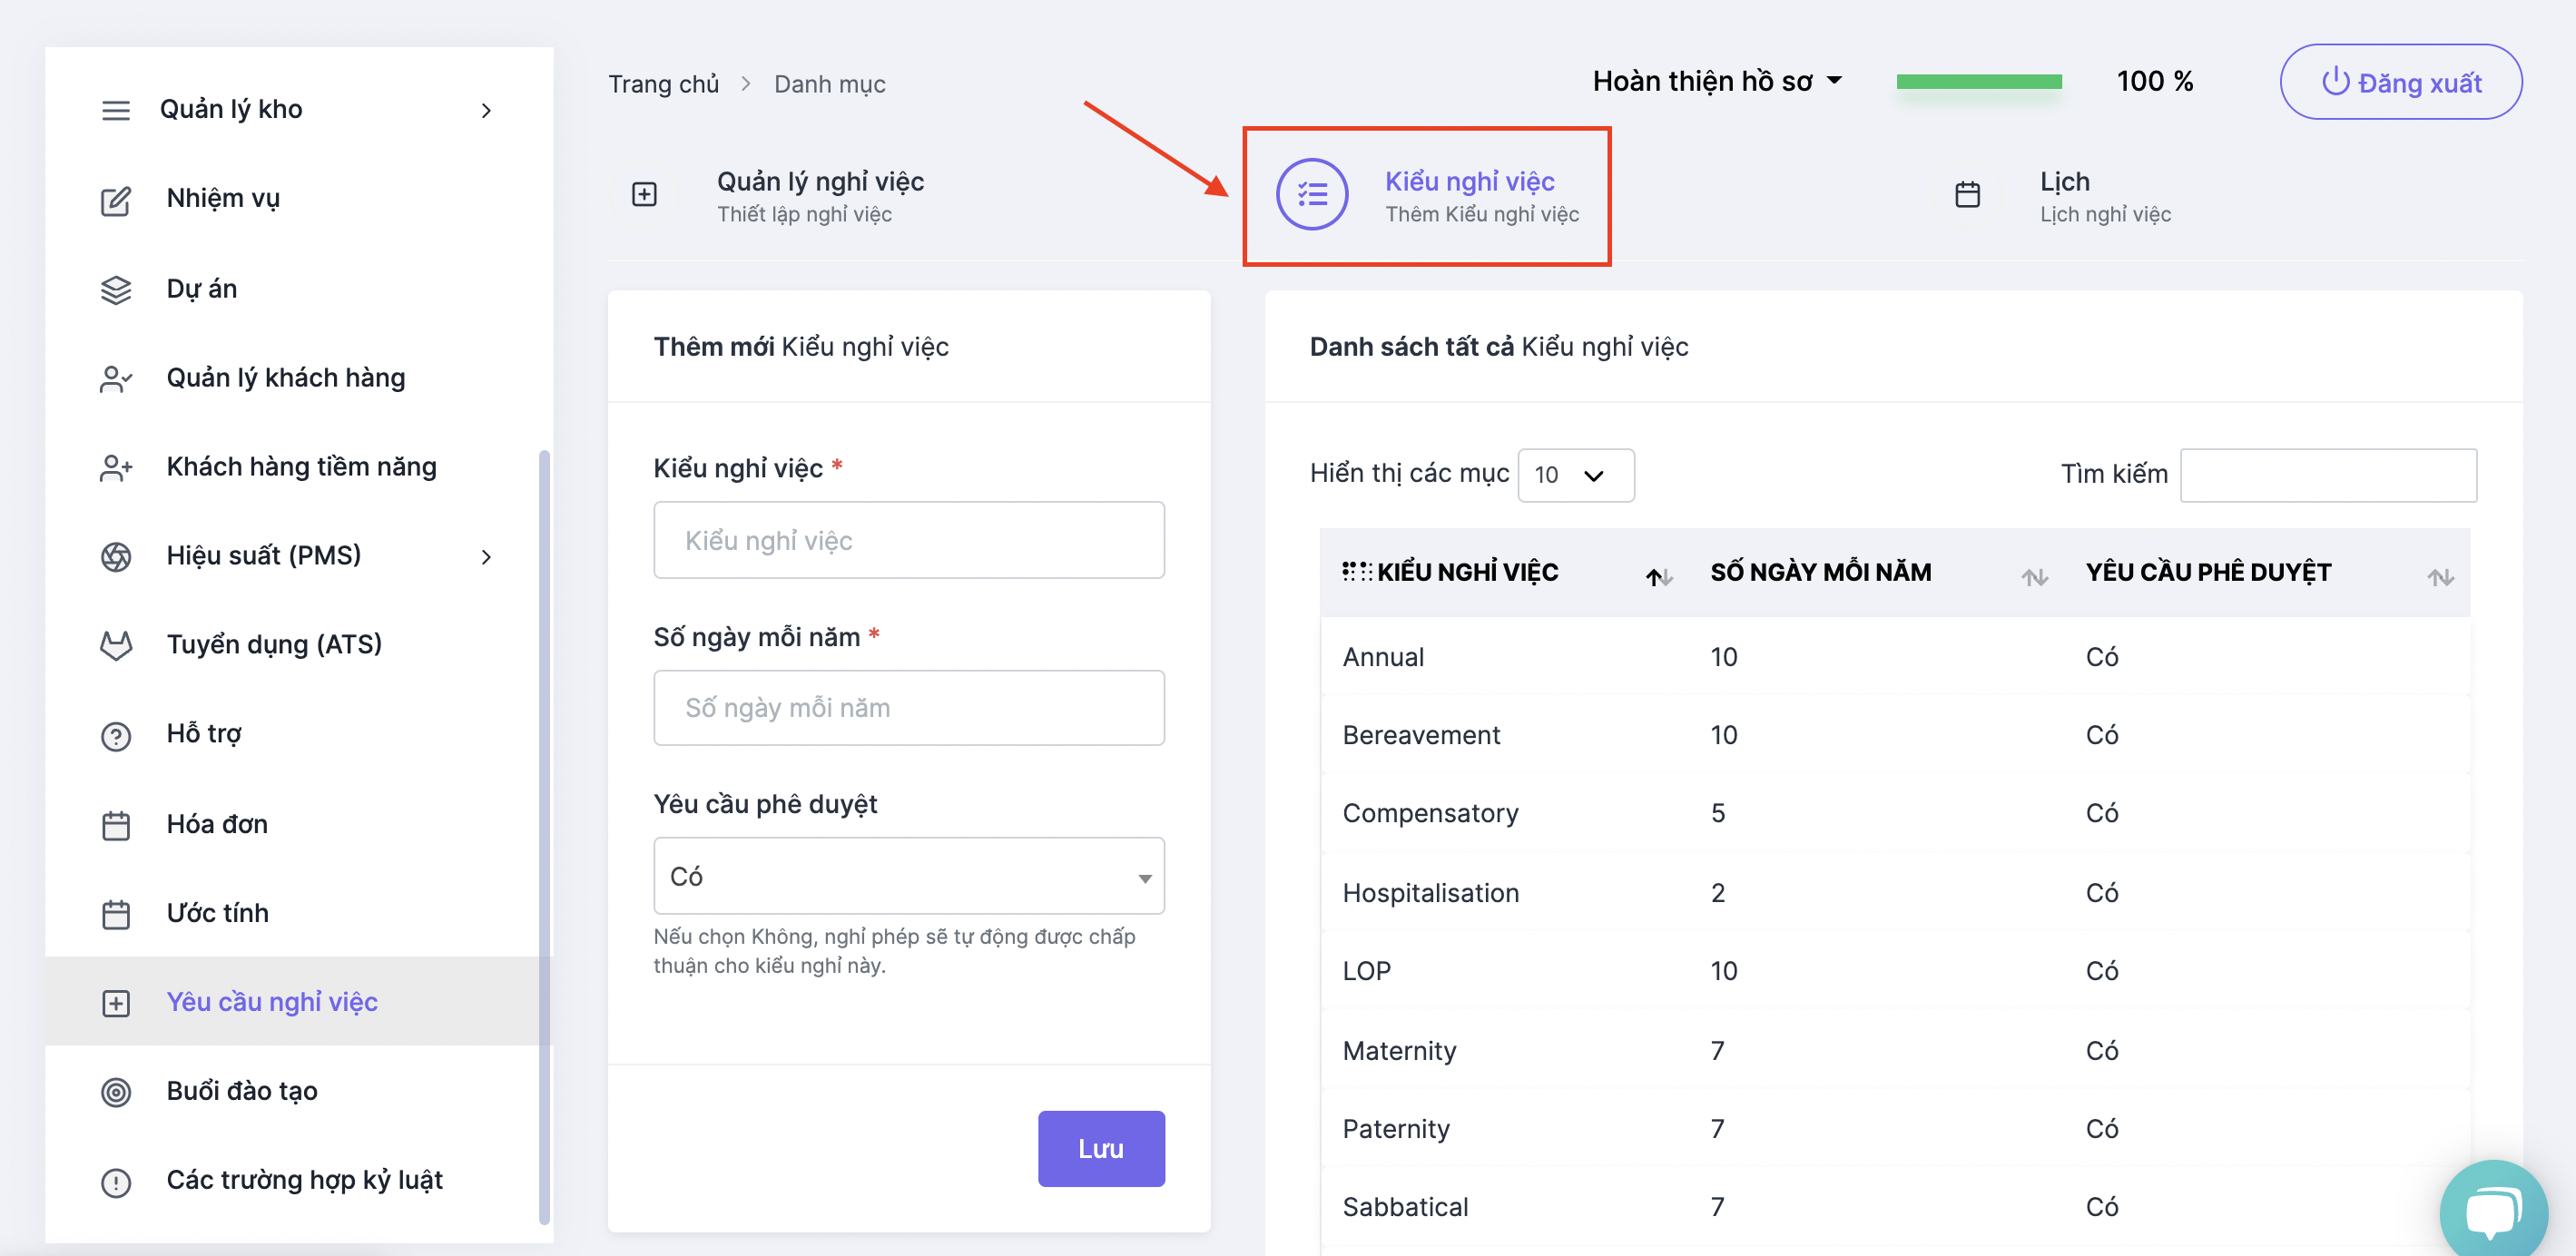Focus the Tìm kiếm search box

(2328, 475)
